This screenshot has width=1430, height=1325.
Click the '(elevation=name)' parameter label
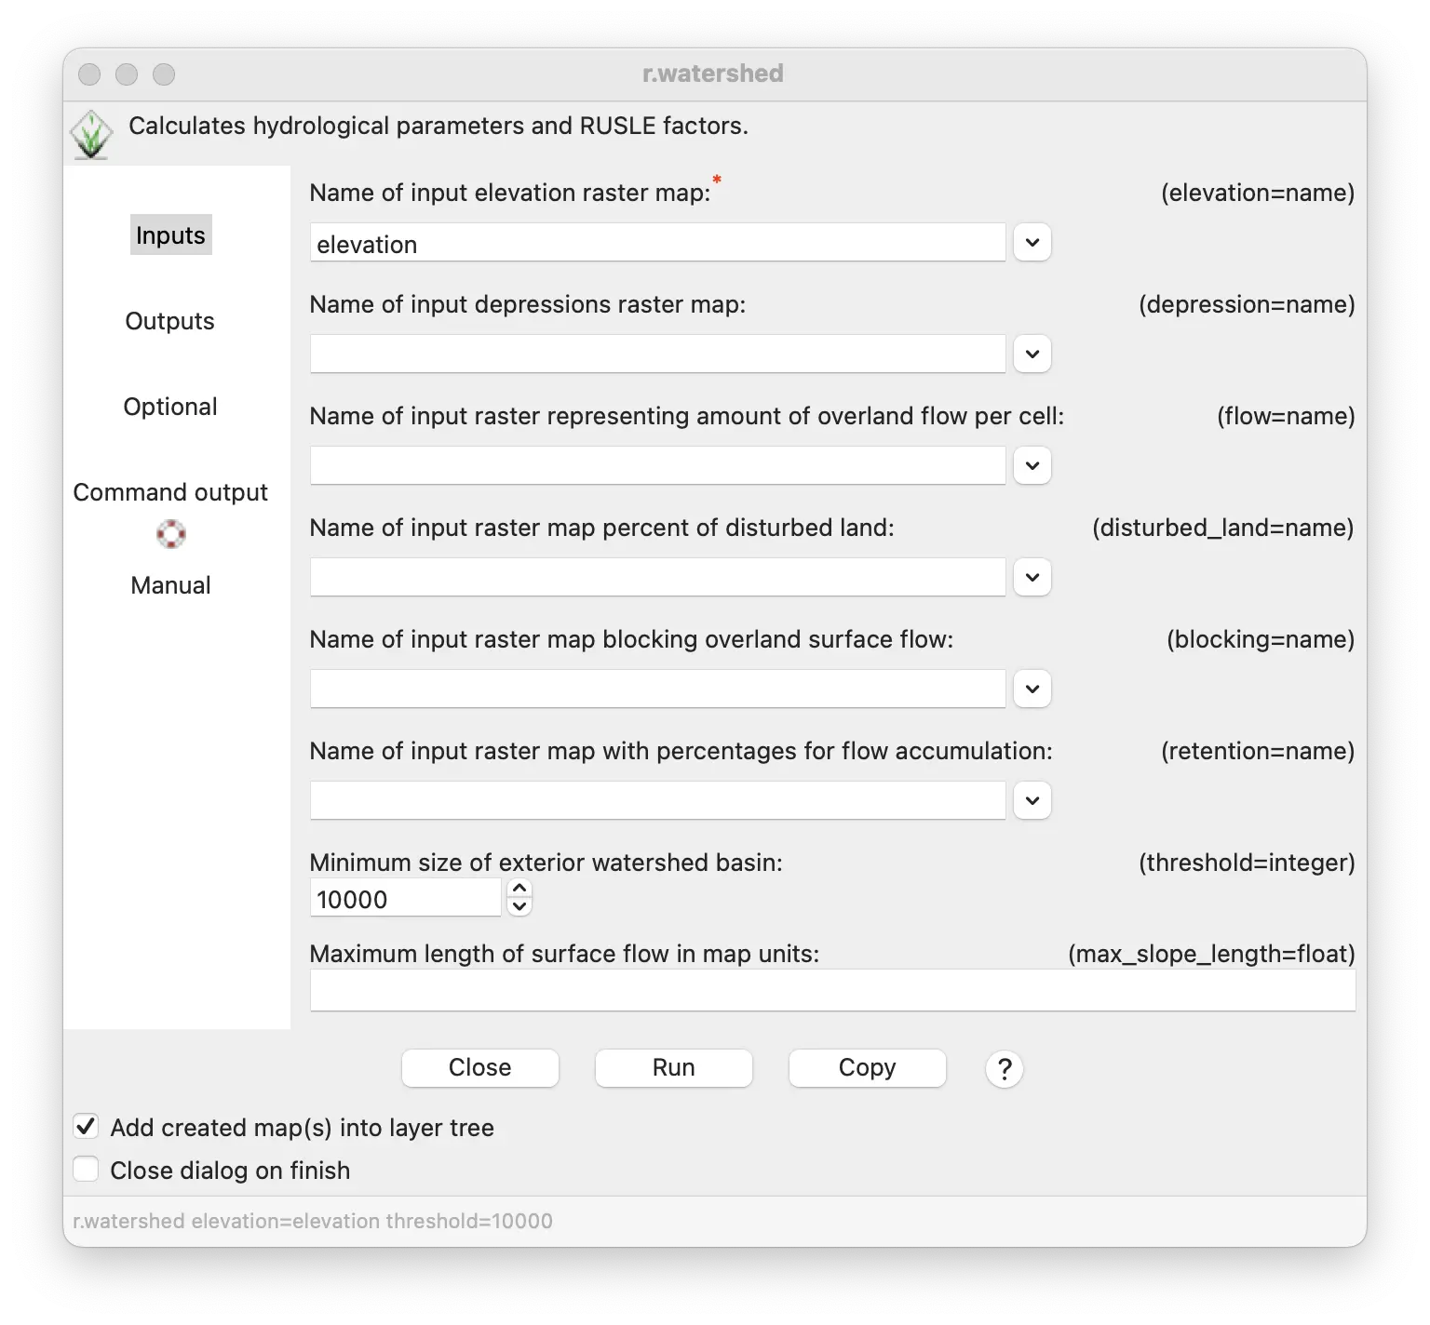(1258, 193)
